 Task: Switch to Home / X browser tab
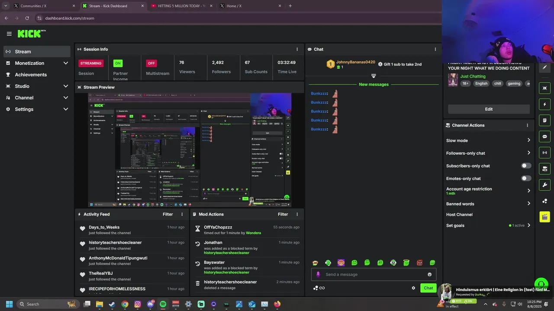[x=250, y=6]
